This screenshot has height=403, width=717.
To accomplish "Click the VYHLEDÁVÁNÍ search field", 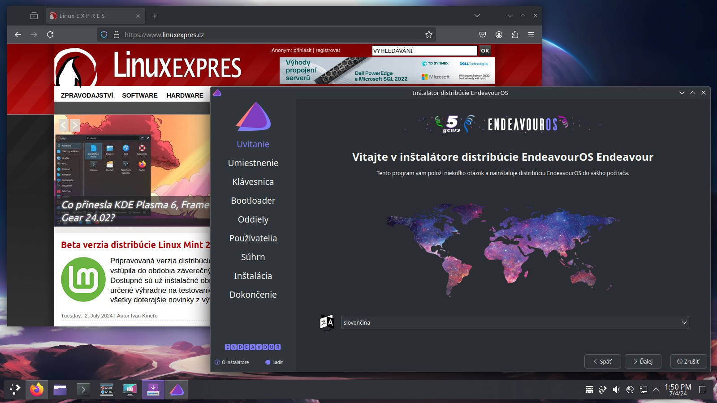I will (x=424, y=51).
